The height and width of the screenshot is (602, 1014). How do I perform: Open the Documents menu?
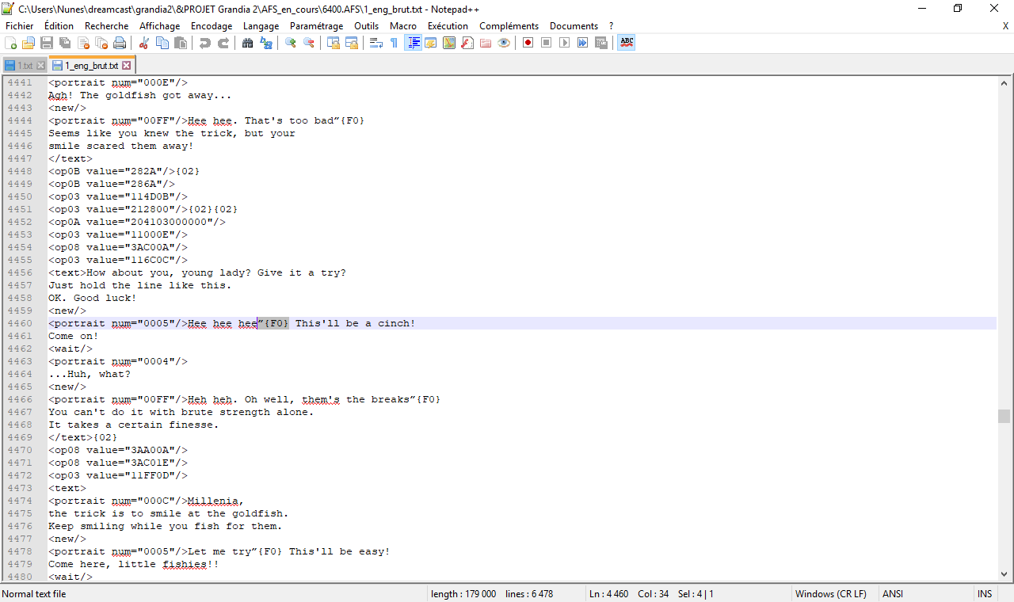tap(574, 26)
